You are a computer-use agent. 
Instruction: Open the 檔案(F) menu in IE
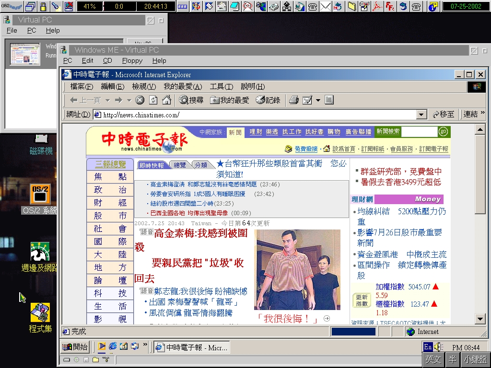coord(82,87)
